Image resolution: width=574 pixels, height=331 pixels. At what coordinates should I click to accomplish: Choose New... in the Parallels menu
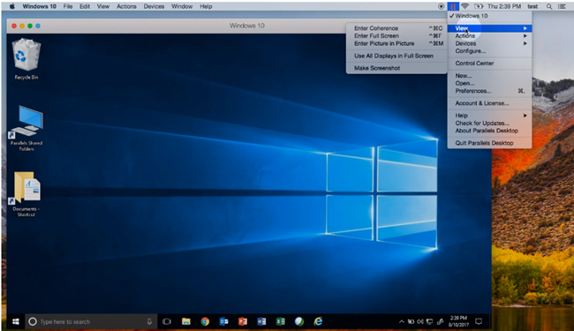coord(489,76)
